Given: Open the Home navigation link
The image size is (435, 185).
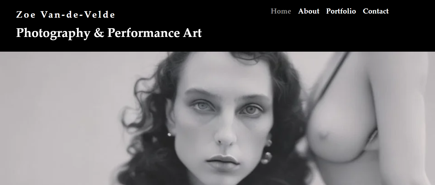Looking at the screenshot, I should 281,11.
